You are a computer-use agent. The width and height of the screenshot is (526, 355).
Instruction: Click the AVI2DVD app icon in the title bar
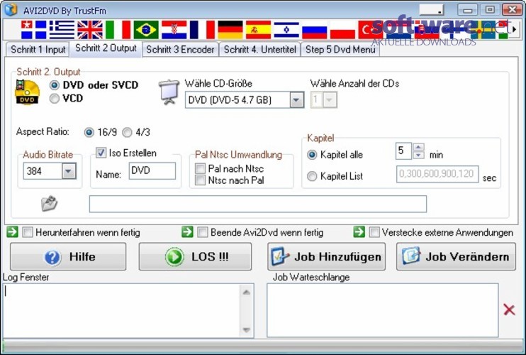pyautogui.click(x=11, y=9)
